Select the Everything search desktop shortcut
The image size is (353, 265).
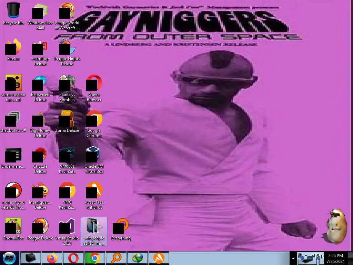(x=121, y=229)
